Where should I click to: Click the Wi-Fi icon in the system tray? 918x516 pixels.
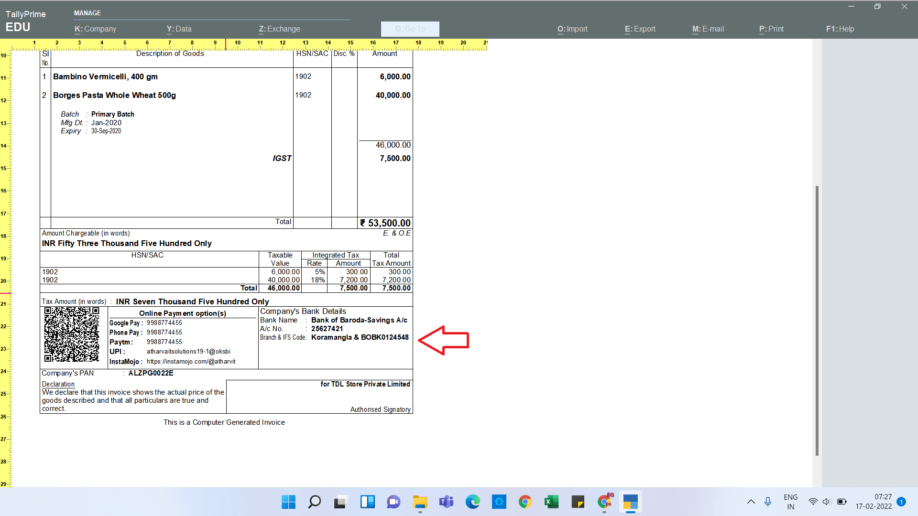tap(813, 502)
